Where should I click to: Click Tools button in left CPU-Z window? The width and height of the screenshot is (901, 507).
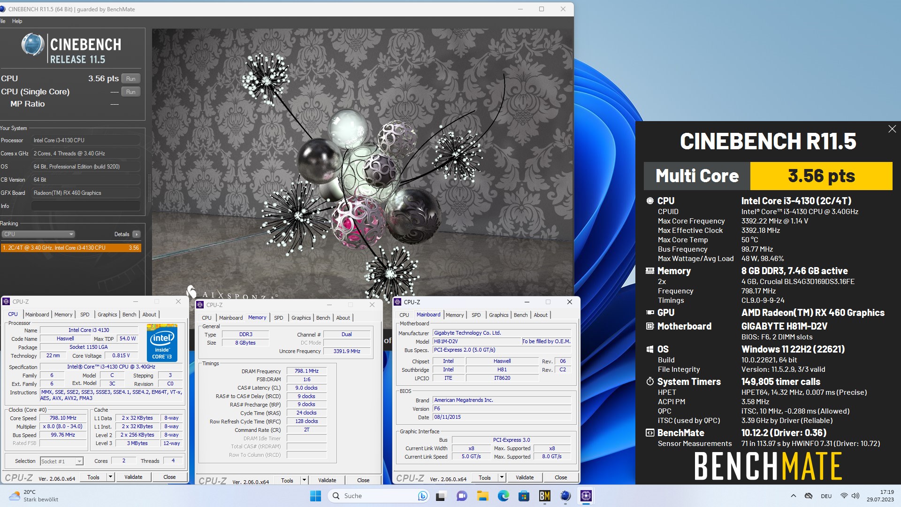tap(93, 477)
